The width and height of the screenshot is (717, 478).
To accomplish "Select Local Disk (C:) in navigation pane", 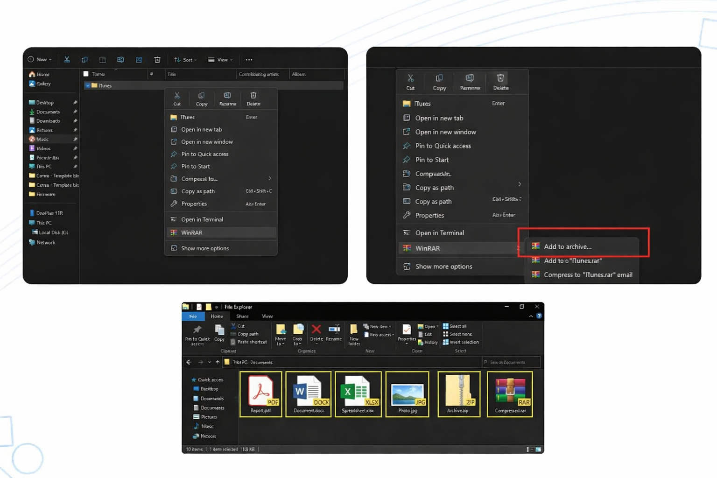I will 53,232.
